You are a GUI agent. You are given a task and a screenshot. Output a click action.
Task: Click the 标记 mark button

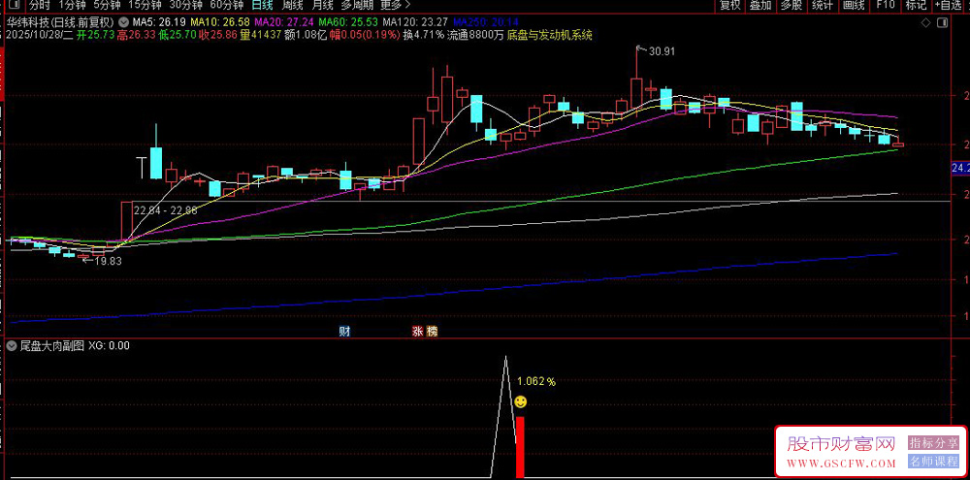[917, 5]
